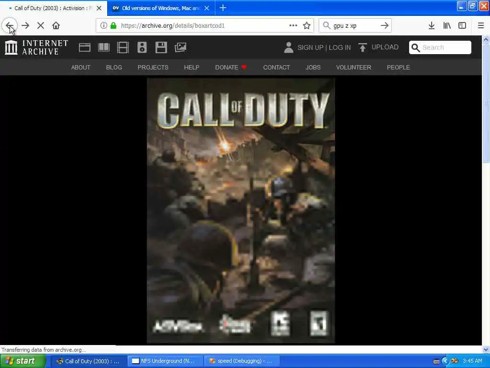Open page actions three-dot menu
Image resolution: width=490 pixels, height=368 pixels.
pos(293,25)
